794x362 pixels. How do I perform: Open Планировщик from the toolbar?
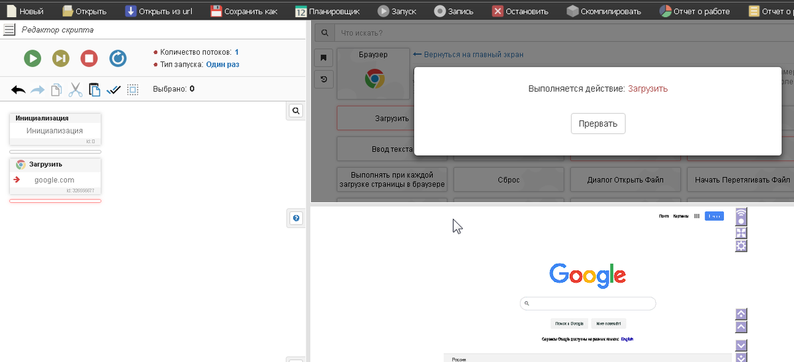327,11
